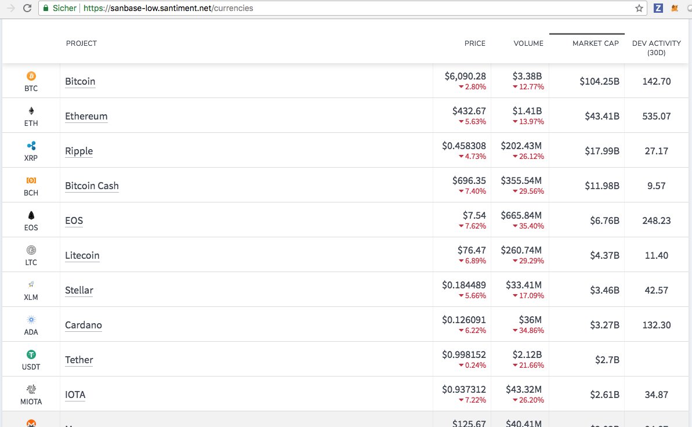Click Tether market cap $2.7B
The width and height of the screenshot is (692, 427).
pos(607,360)
